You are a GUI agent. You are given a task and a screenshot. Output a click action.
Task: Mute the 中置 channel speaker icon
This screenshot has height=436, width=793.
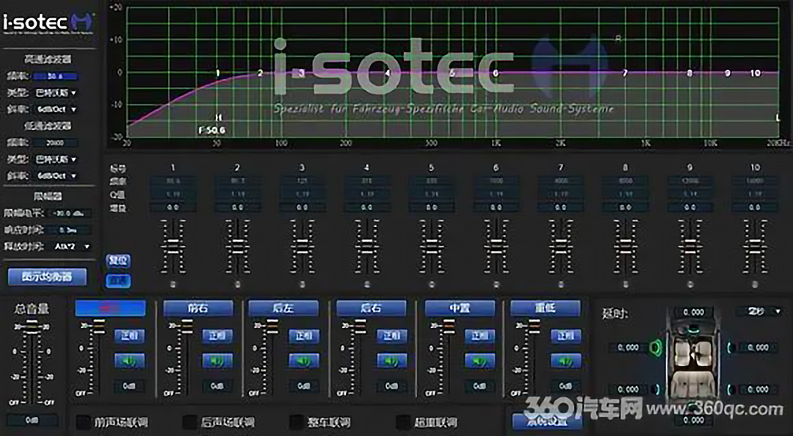click(x=480, y=360)
